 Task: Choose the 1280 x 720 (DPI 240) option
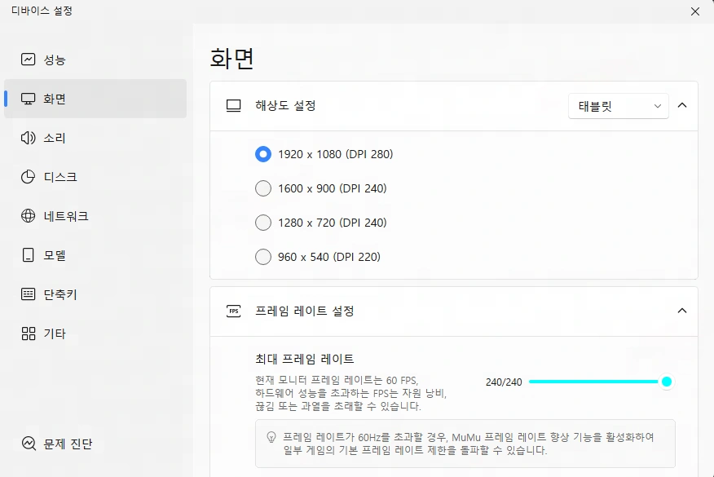pos(263,223)
